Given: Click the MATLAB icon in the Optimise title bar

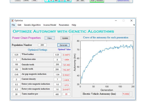Looking at the screenshot, I should [12, 20].
